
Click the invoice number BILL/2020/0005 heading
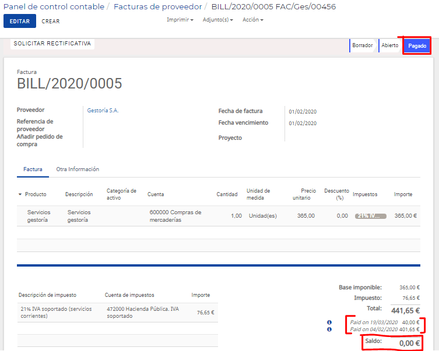pyautogui.click(x=69, y=84)
